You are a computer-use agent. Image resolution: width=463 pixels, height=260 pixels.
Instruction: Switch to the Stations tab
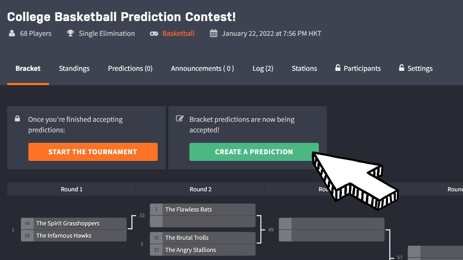tap(304, 68)
